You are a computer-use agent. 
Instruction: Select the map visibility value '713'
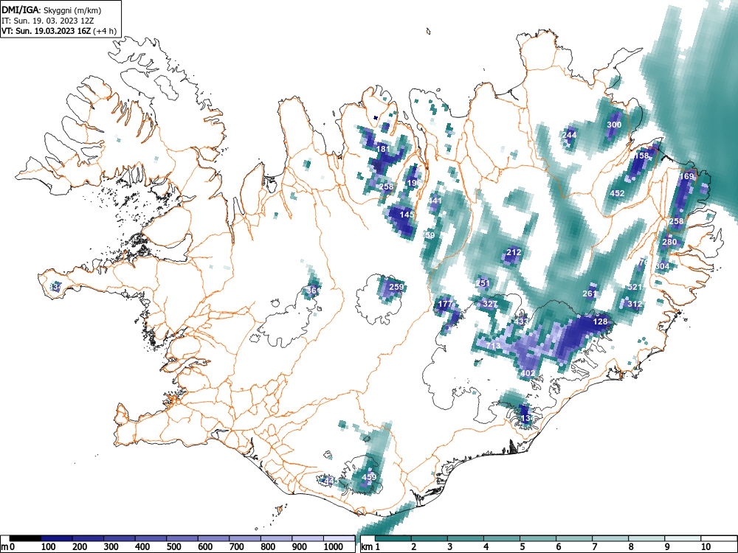[x=493, y=346]
